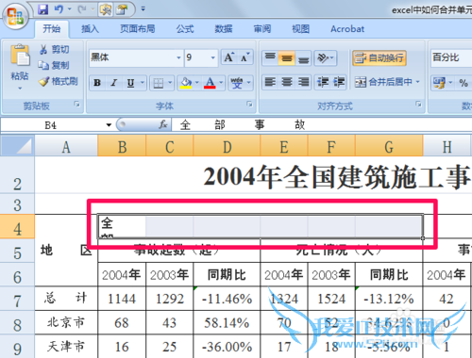Switch to the 页面布局 tab
Image resolution: width=472 pixels, height=358 pixels.
(138, 29)
